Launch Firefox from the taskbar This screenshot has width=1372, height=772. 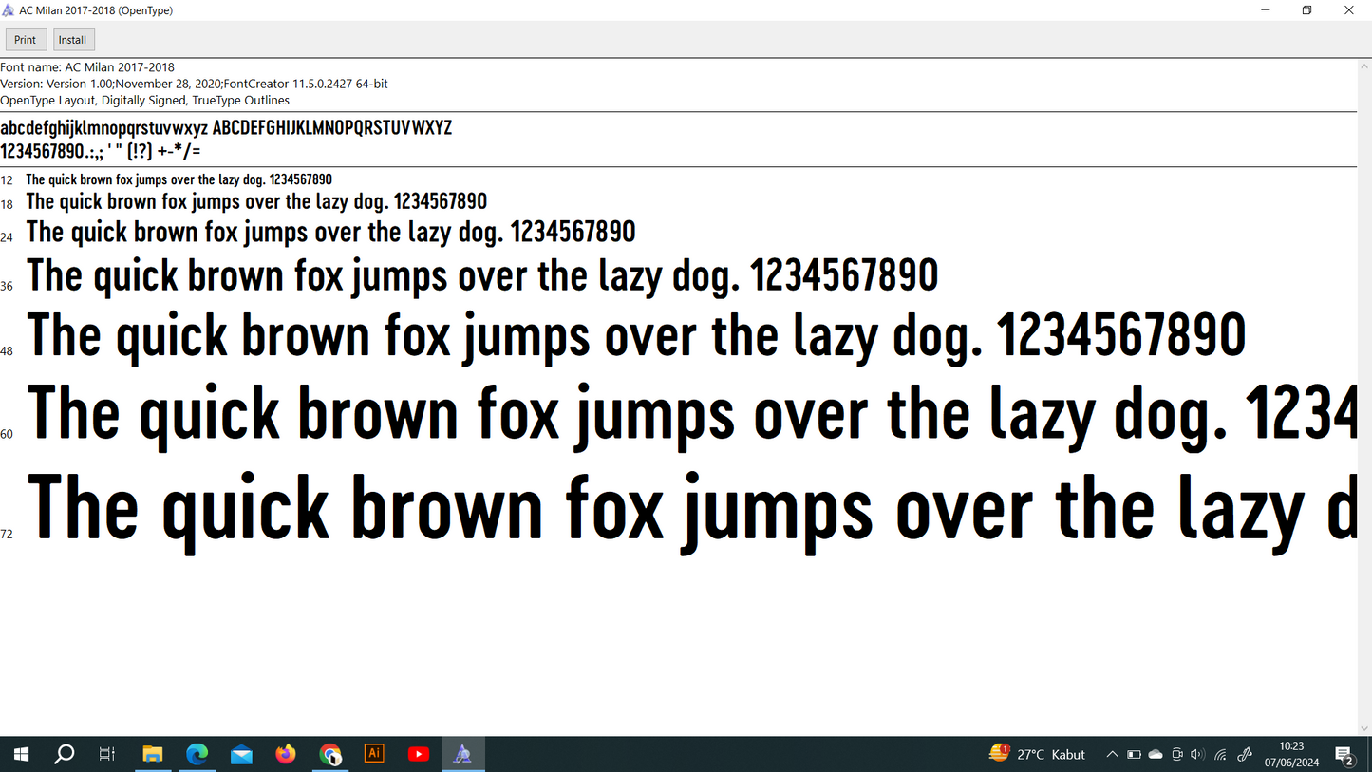point(286,754)
